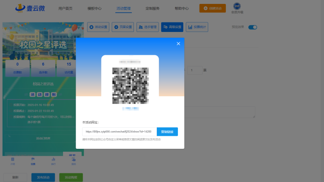
Task: Open the 活动设置 tab
Action: click(x=98, y=27)
